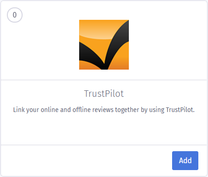This screenshot has height=177, width=208.
Task: Click the blank space below the description
Action: click(x=104, y=129)
